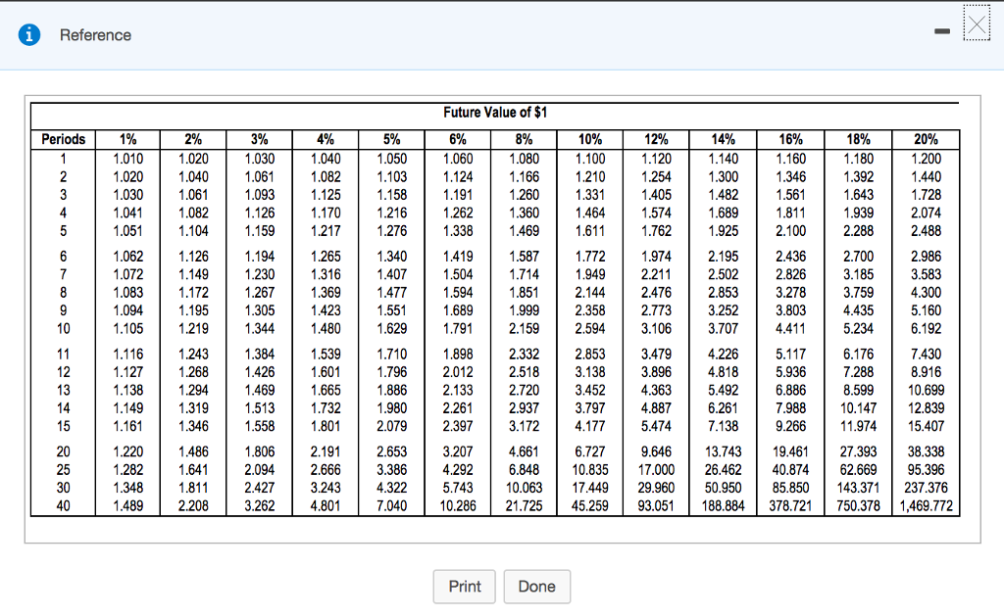
Task: Click the Done button
Action: coord(536,587)
